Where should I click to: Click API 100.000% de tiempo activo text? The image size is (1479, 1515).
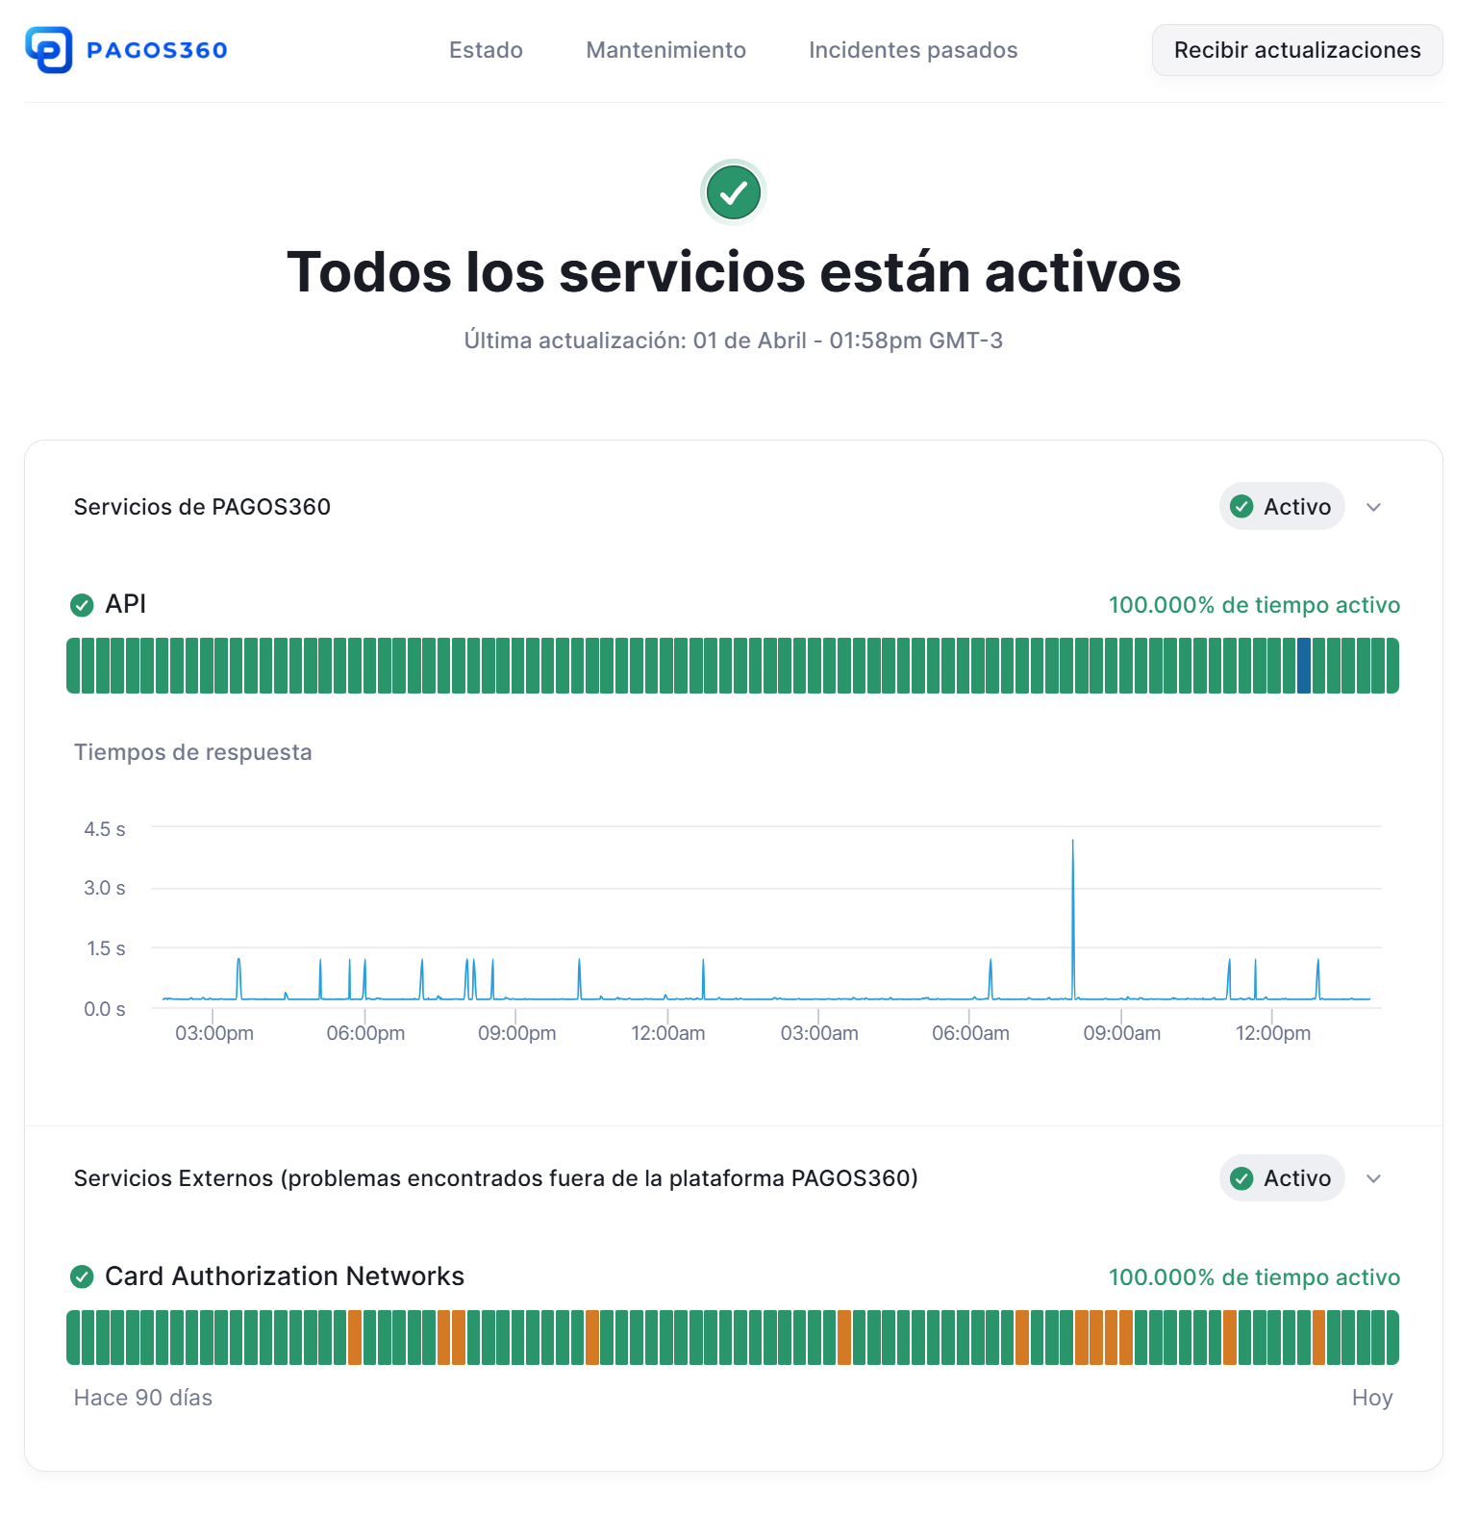click(x=1254, y=605)
